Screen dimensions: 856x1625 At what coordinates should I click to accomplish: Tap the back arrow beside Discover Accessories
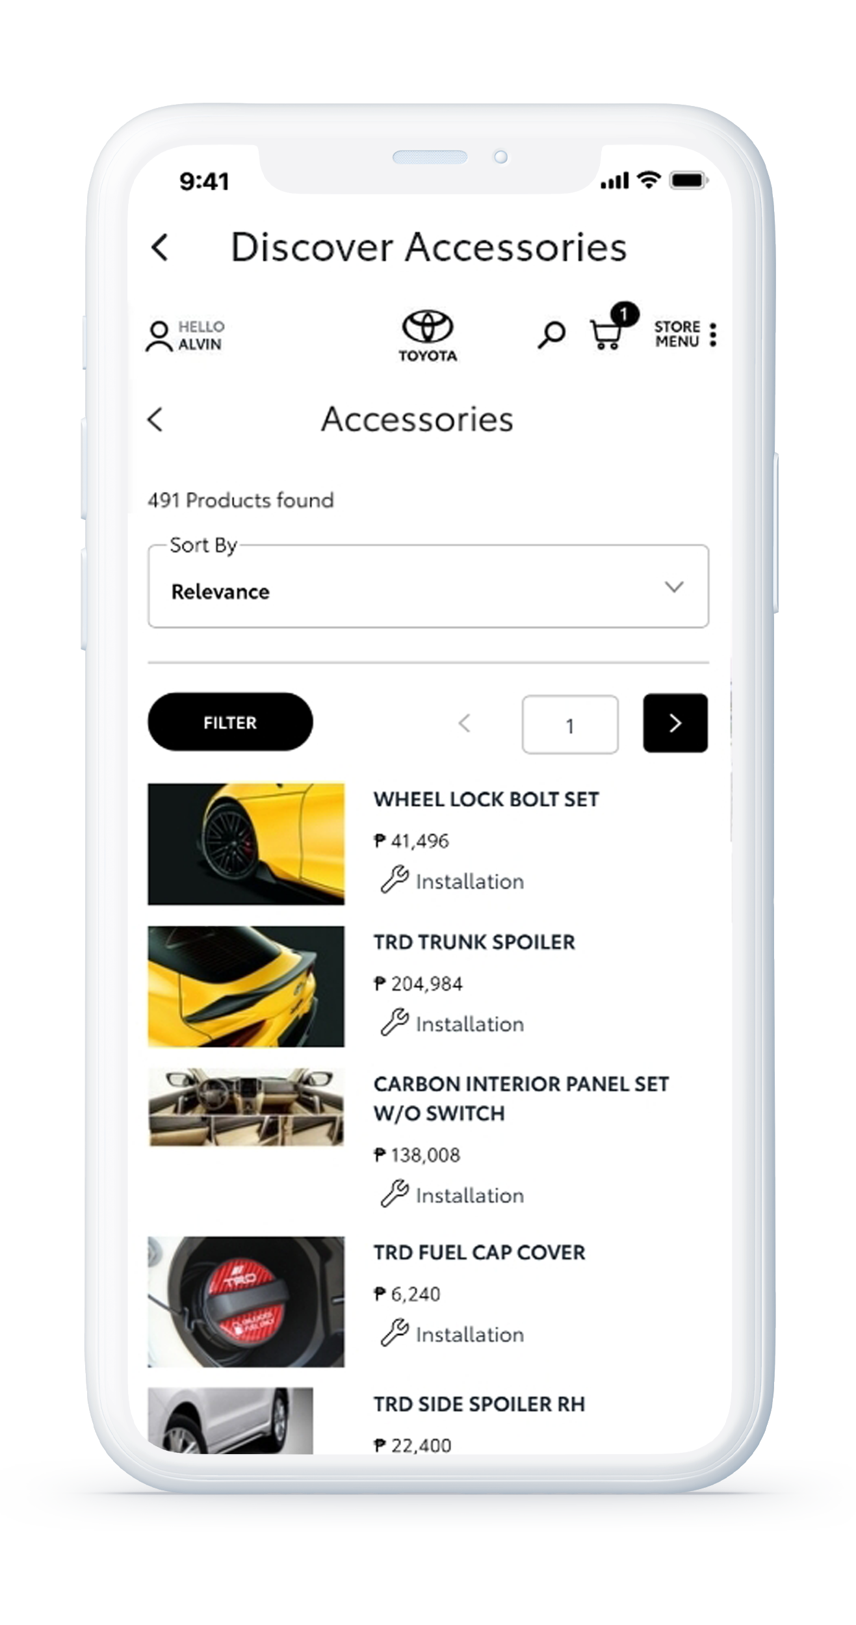[160, 248]
